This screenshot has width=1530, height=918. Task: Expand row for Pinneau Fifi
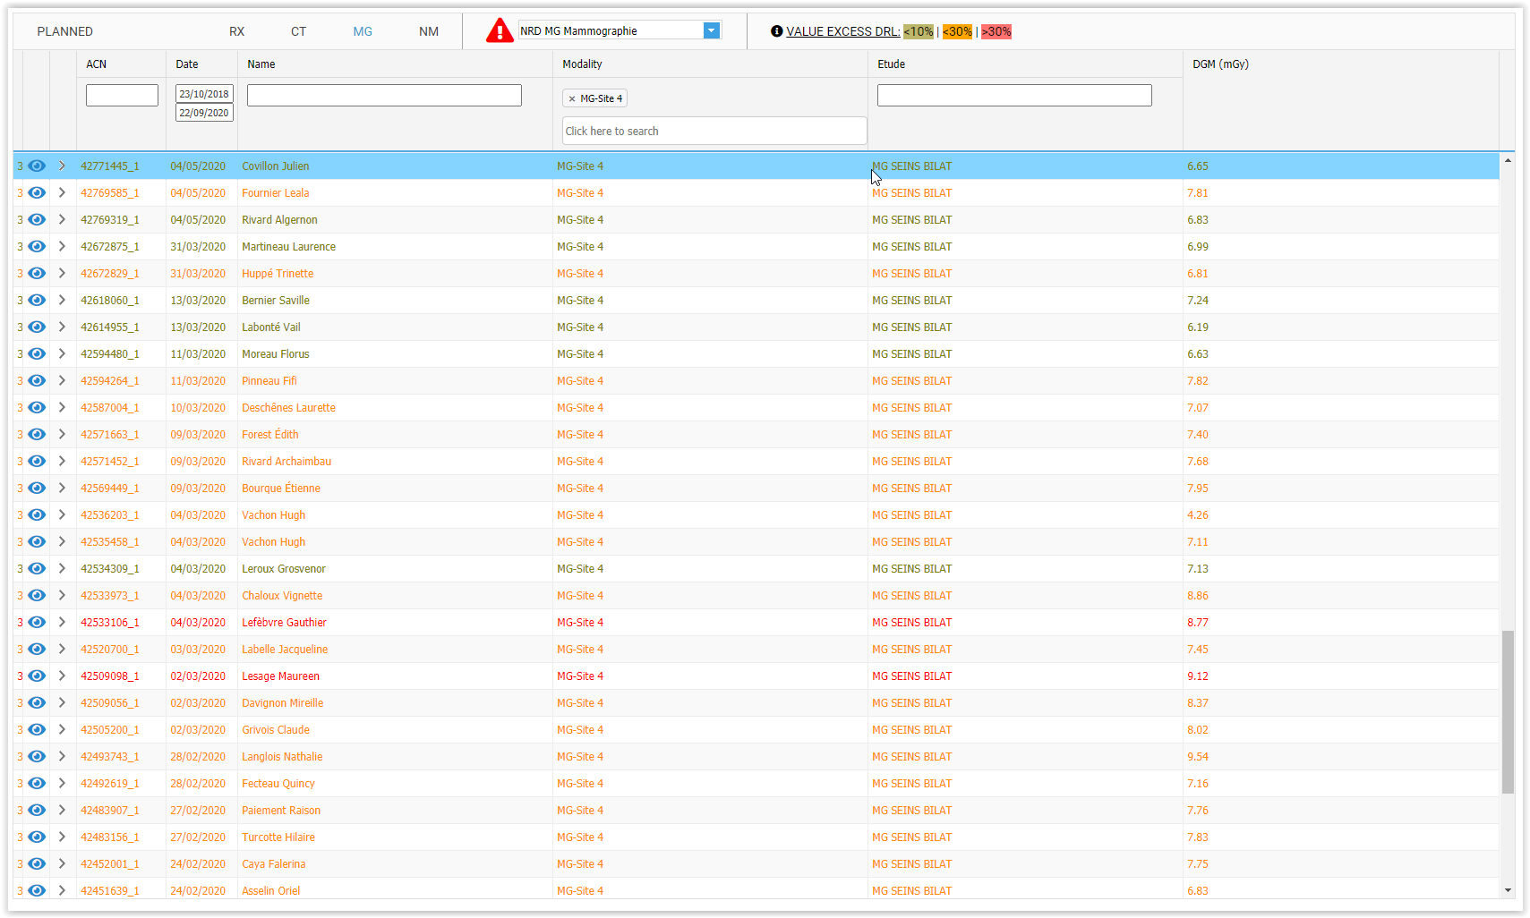(x=62, y=381)
